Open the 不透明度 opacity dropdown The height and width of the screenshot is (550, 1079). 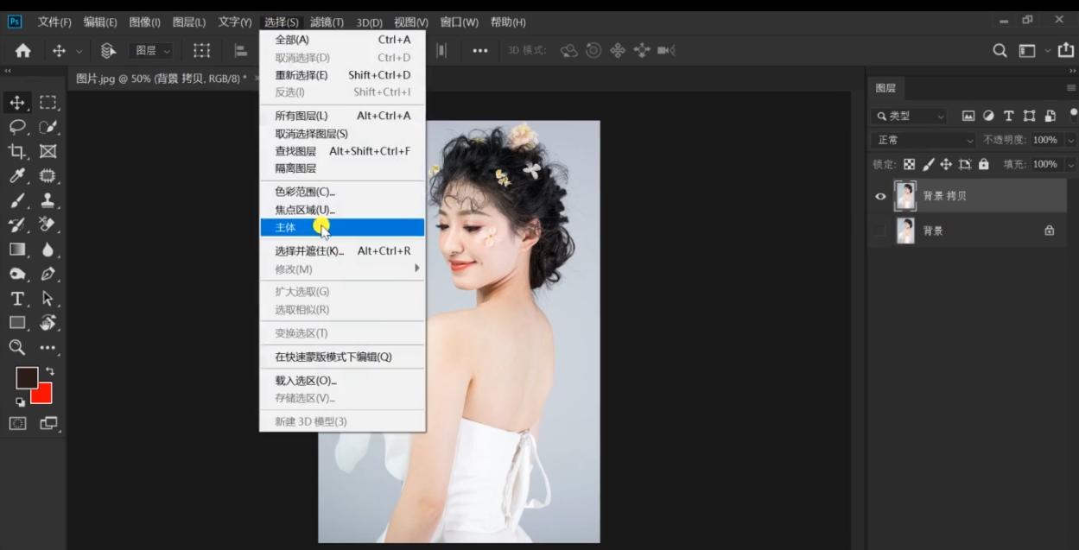point(1070,139)
